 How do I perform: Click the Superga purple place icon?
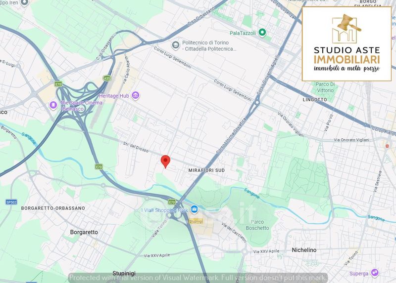click(x=375, y=273)
